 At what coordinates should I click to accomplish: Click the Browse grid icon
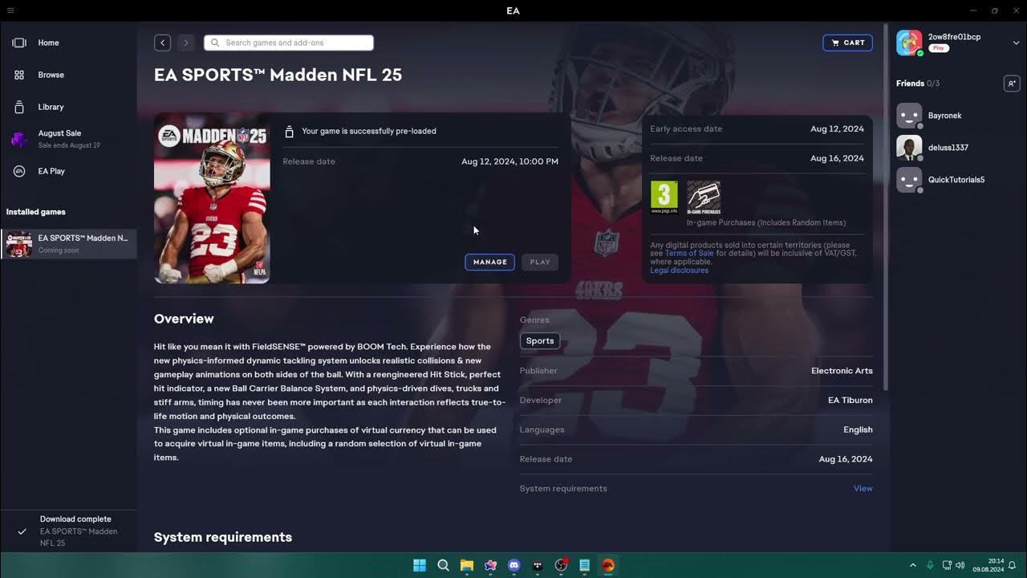coord(19,75)
